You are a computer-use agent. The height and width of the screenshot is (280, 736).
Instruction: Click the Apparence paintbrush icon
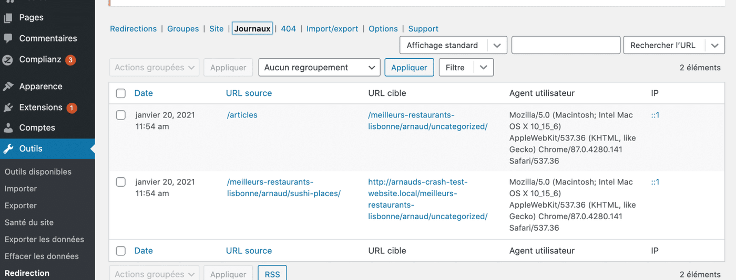8,87
